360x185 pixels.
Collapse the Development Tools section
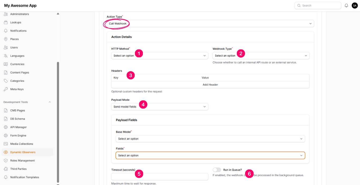[x=50, y=102]
